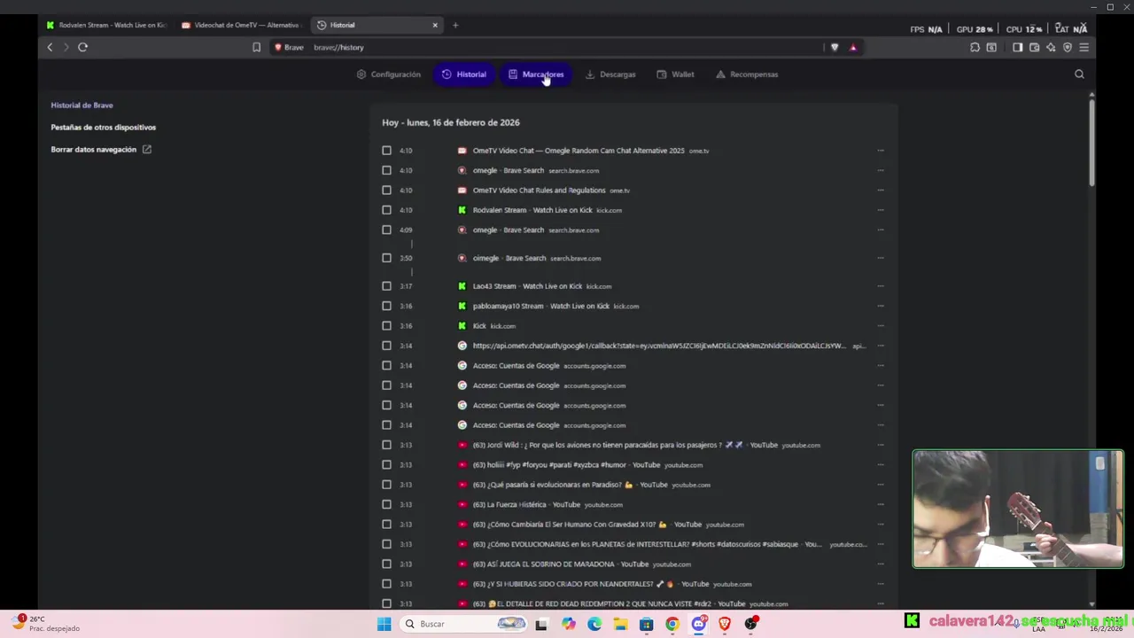Open Microsoft Edge from the taskbar
The image size is (1134, 638).
[594, 624]
